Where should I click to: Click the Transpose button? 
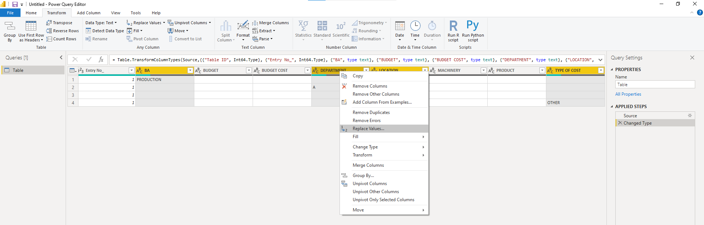pos(59,23)
